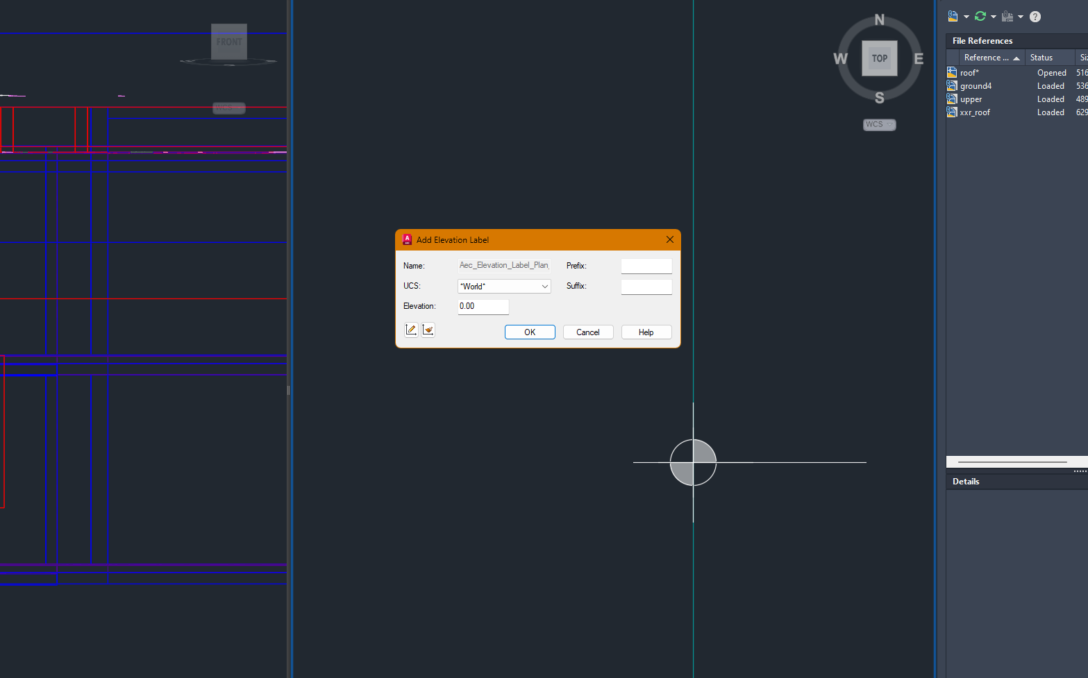Click the define UCS icon in the dialog
This screenshot has width=1088, height=678.
428,330
